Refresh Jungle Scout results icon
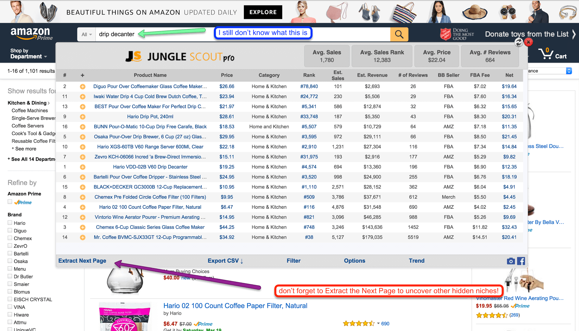This screenshot has height=331, width=579. click(x=519, y=42)
